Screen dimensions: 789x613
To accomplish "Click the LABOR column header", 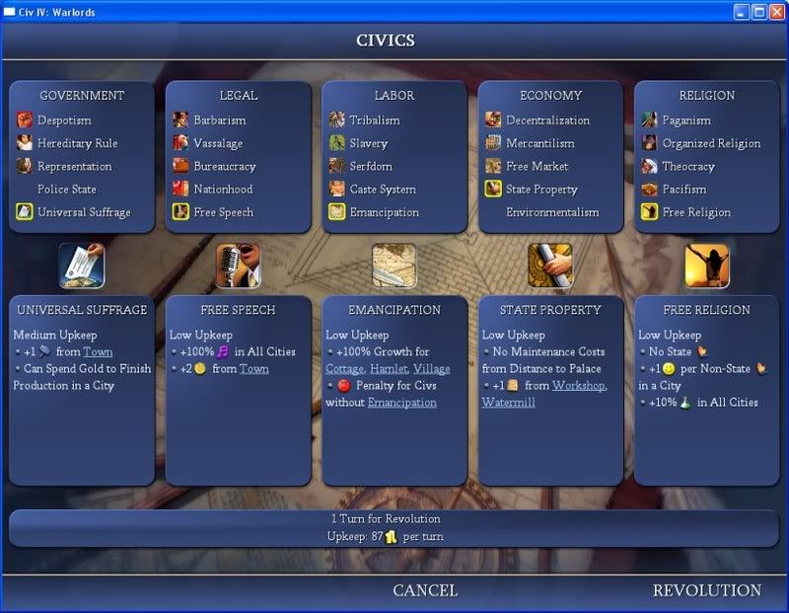I will click(394, 95).
